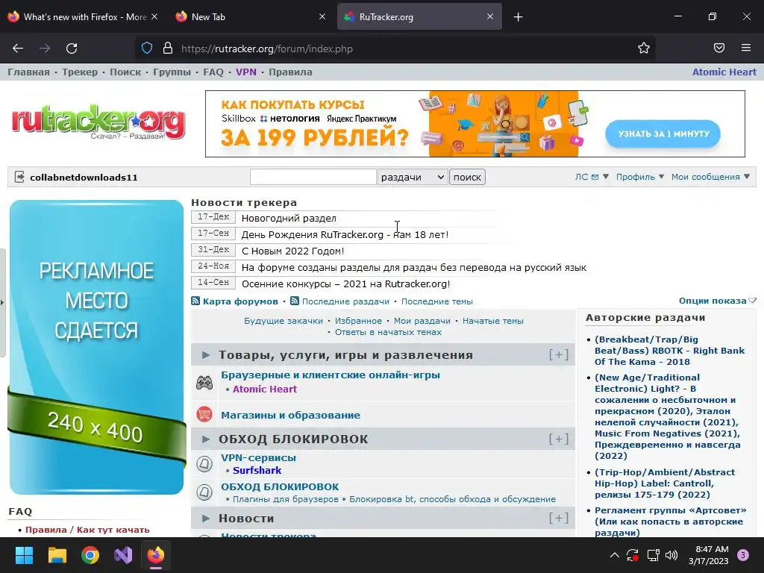Launch Chrome from the taskbar
Screen dimensions: 764x573
point(90,555)
